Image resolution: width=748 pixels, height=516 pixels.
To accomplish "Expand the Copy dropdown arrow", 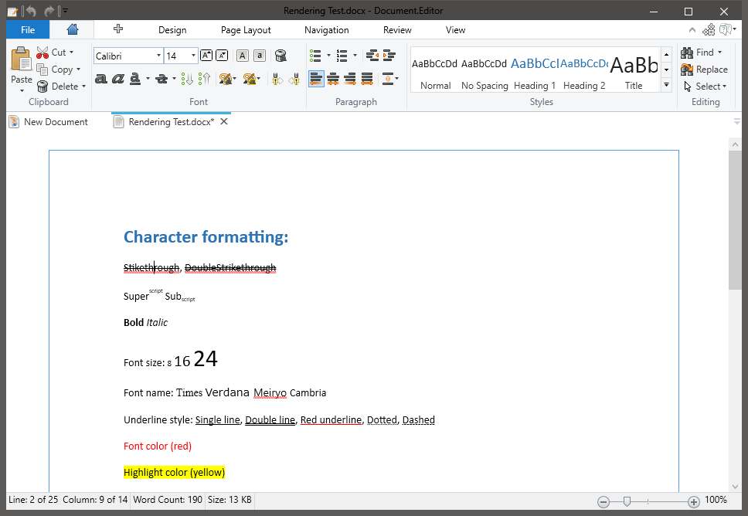I will pyautogui.click(x=78, y=70).
